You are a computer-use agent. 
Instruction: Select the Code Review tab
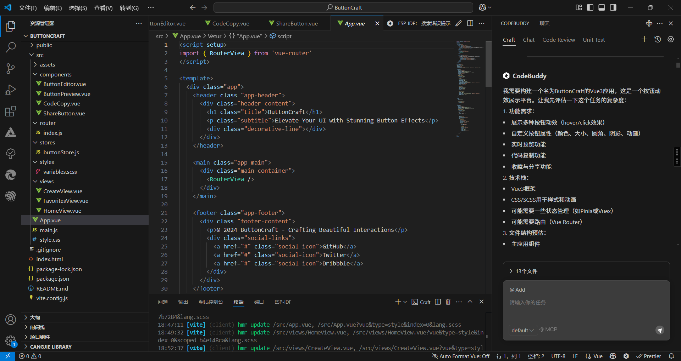coord(559,40)
